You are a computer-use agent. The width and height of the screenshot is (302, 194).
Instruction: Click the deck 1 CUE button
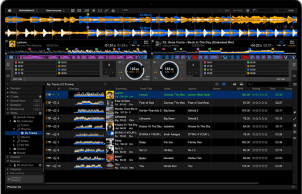point(121,72)
